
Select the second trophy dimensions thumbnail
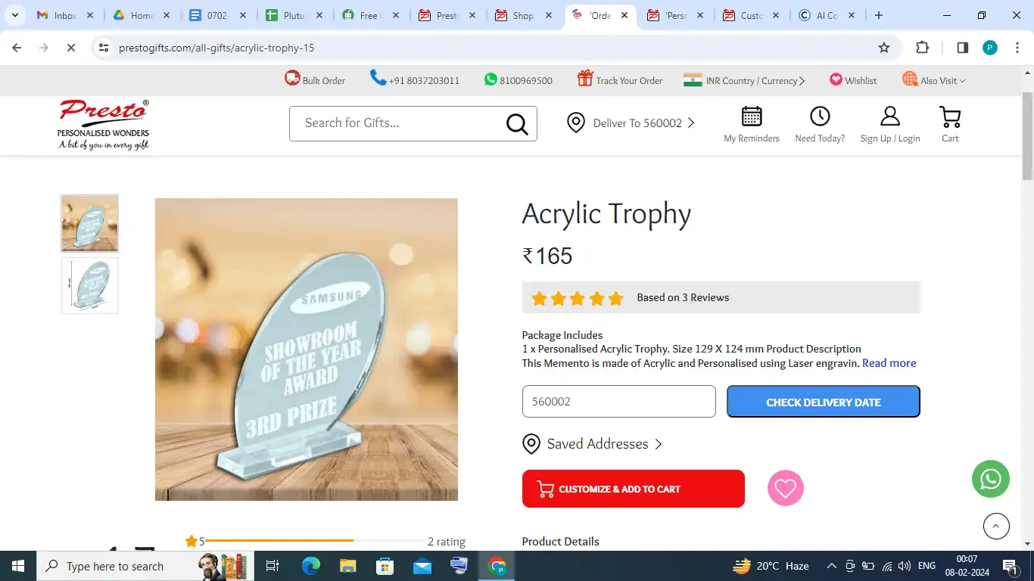point(89,285)
